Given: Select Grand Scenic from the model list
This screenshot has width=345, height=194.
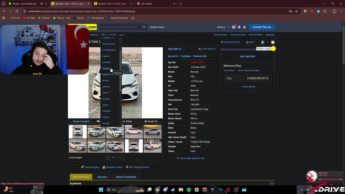Looking at the screenshot, I should [x=109, y=44].
